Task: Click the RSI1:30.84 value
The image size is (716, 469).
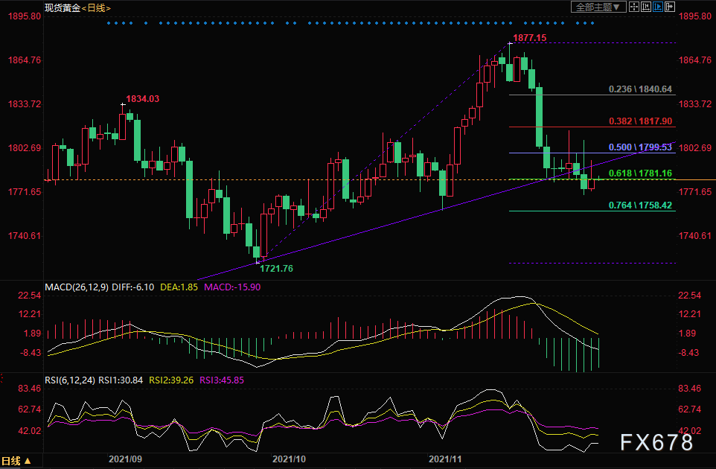Action: [x=121, y=380]
